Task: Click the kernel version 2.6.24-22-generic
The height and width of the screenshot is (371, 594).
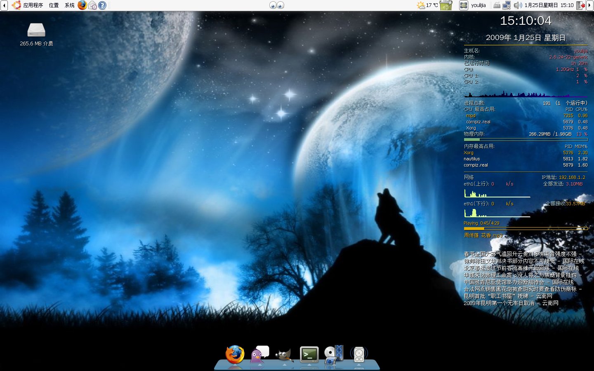Action: point(568,57)
